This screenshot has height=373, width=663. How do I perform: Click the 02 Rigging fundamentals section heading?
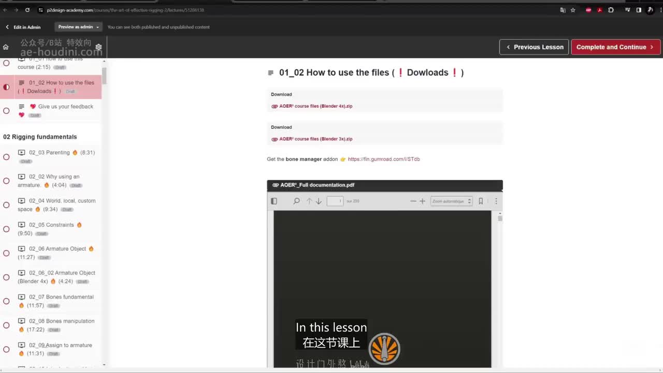click(x=40, y=137)
